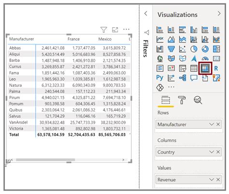Select the Matrix visualization icon
This screenshot has width=229, height=194.
[x=205, y=69]
